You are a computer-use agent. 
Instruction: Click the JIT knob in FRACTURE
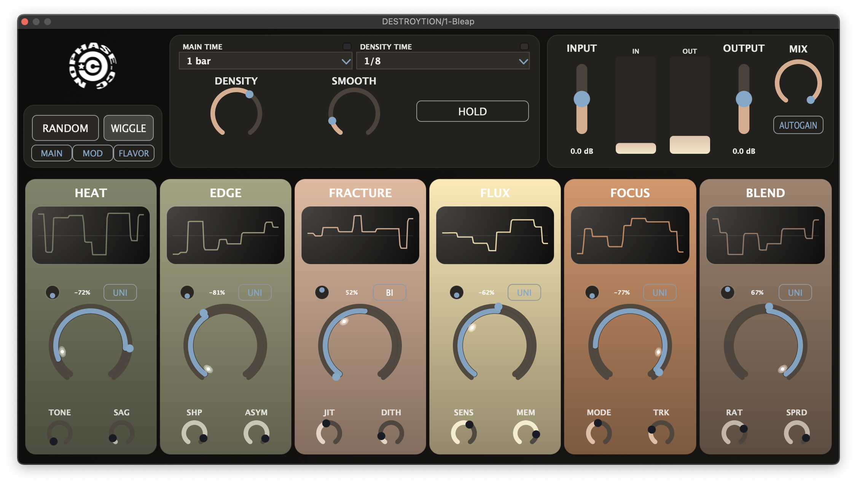coord(328,432)
